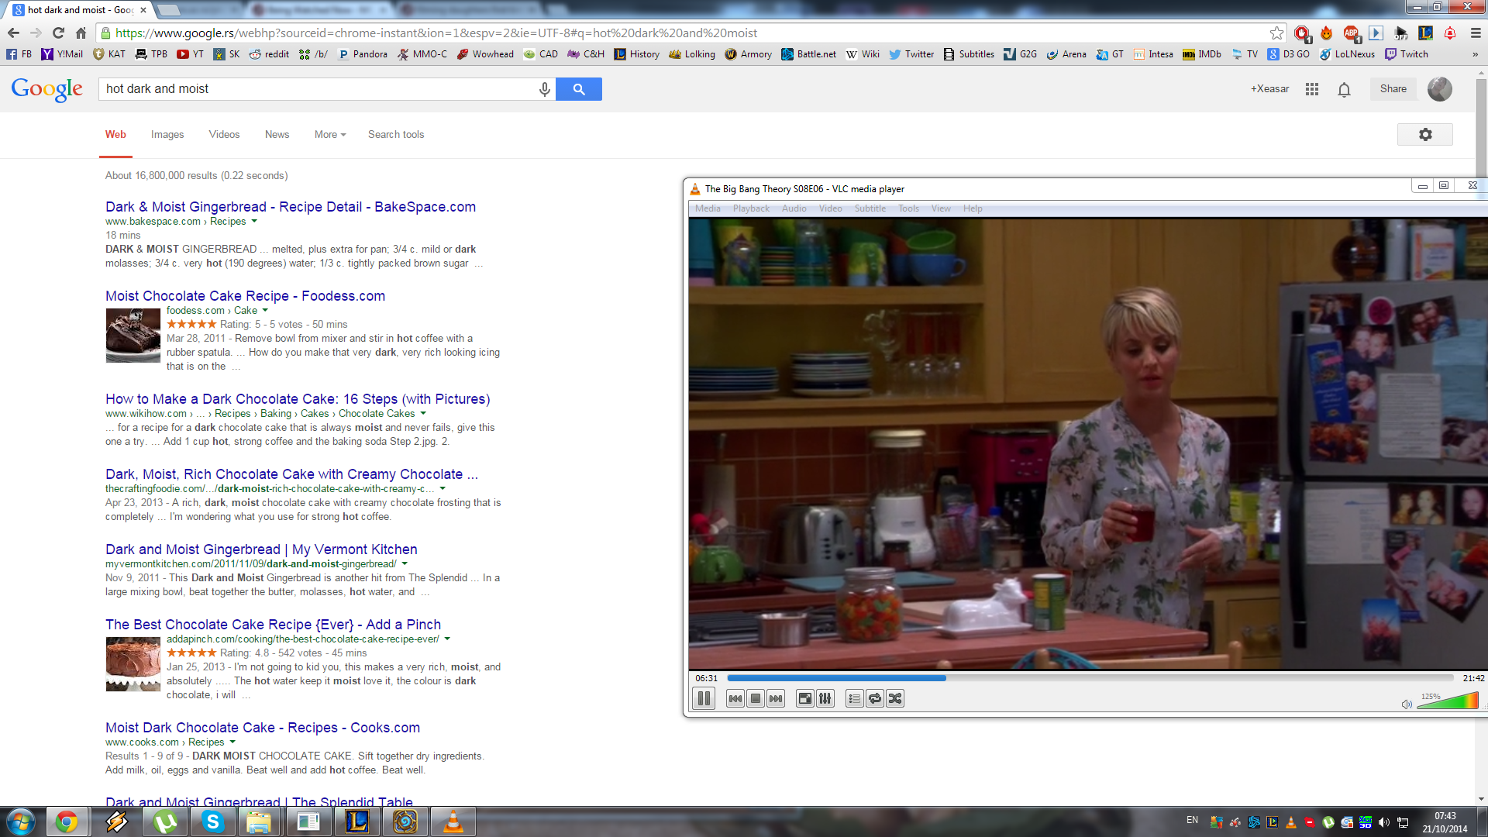Click Google voice search microphone
Image resolution: width=1488 pixels, height=837 pixels.
point(545,89)
